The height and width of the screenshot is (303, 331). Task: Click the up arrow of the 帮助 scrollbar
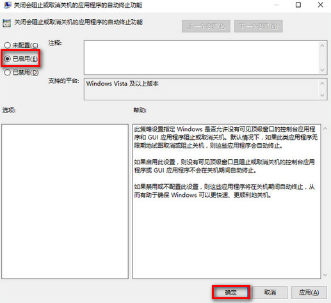[x=325, y=128]
